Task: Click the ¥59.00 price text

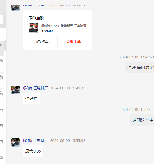Action: [47, 31]
